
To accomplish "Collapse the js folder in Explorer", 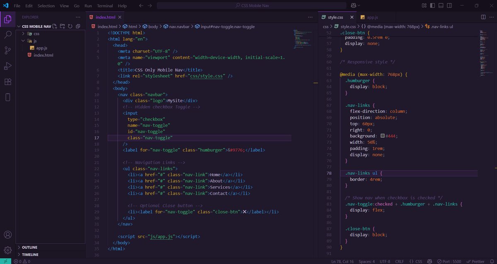I will coord(51,41).
